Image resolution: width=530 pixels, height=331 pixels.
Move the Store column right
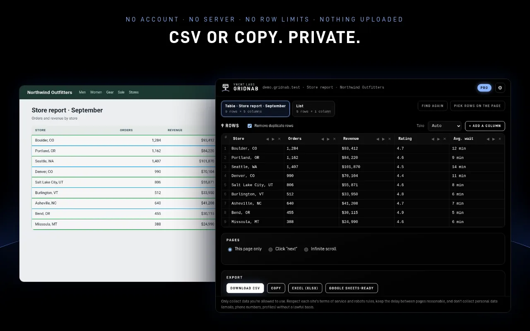(273, 139)
